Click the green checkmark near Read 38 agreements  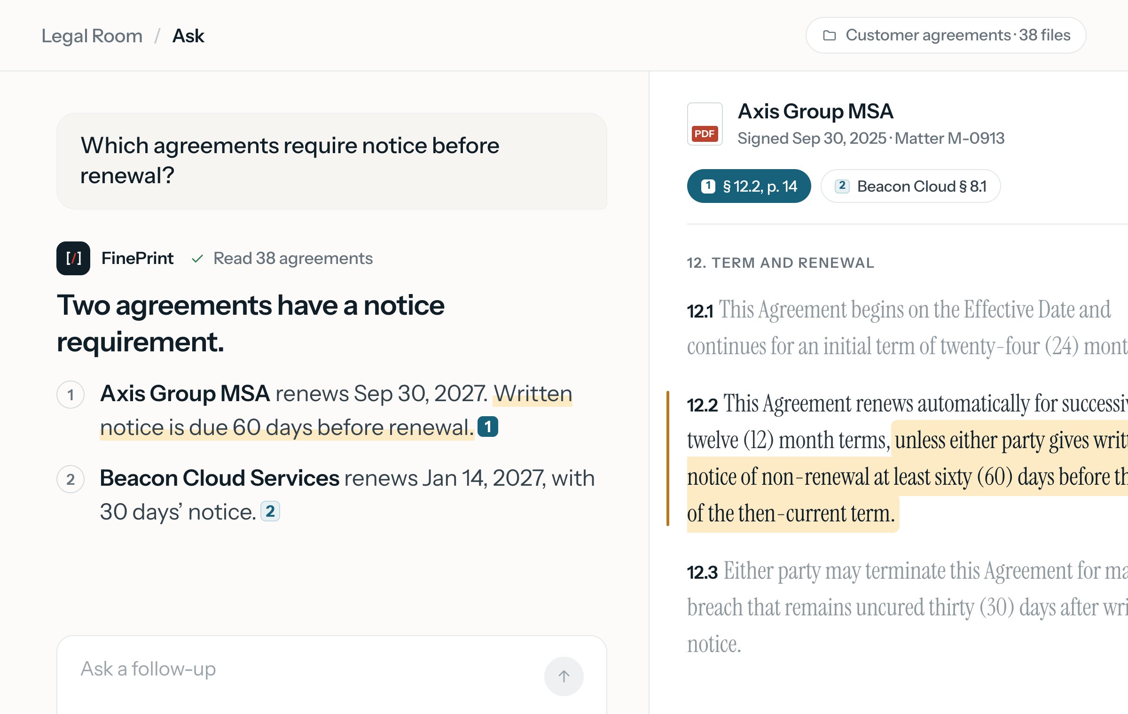coord(197,258)
